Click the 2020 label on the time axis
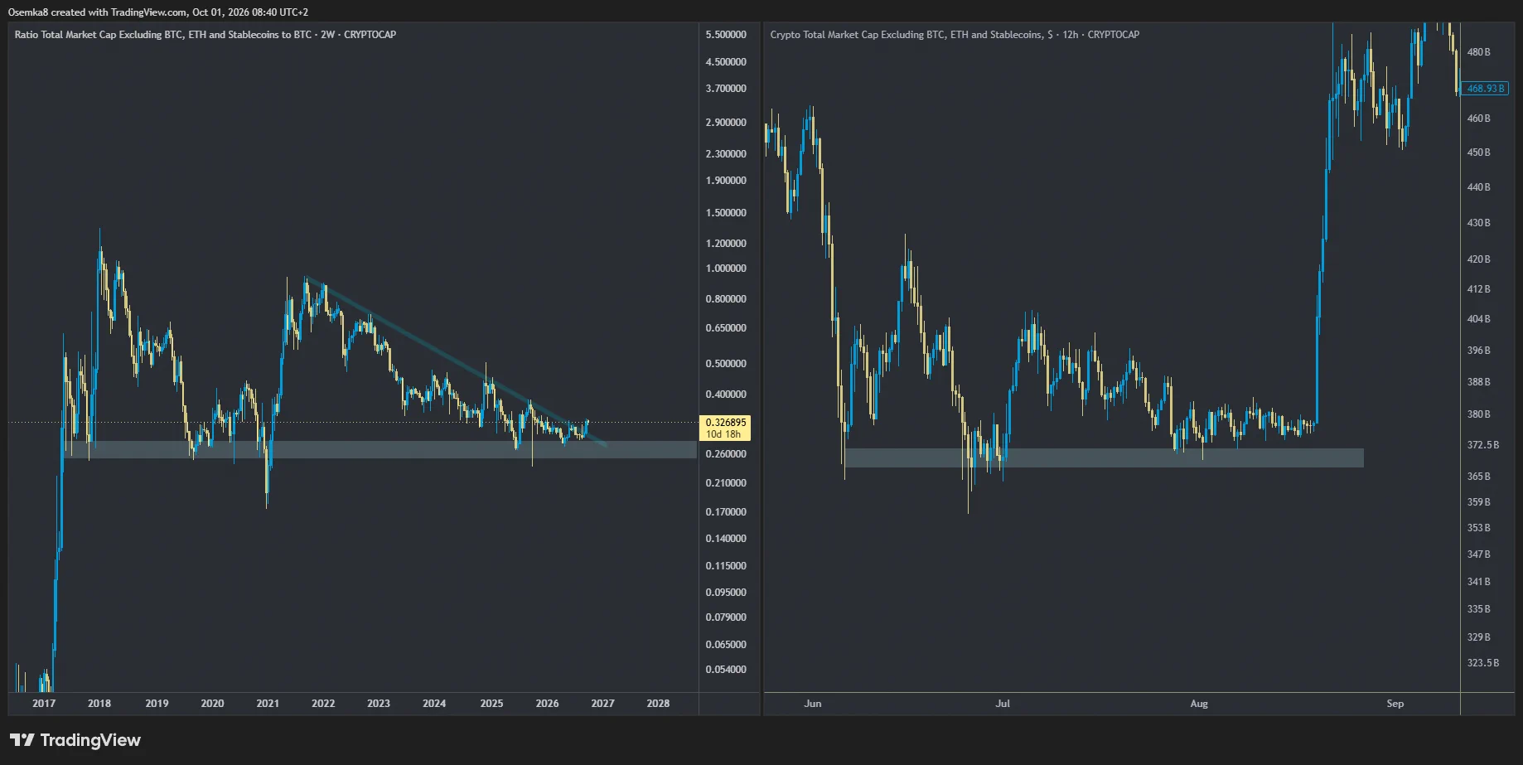 click(x=212, y=704)
